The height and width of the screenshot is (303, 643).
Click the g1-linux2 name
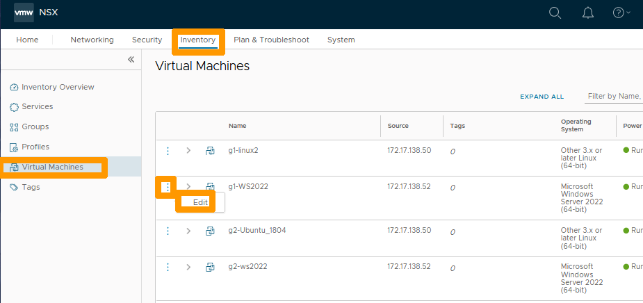tap(243, 150)
